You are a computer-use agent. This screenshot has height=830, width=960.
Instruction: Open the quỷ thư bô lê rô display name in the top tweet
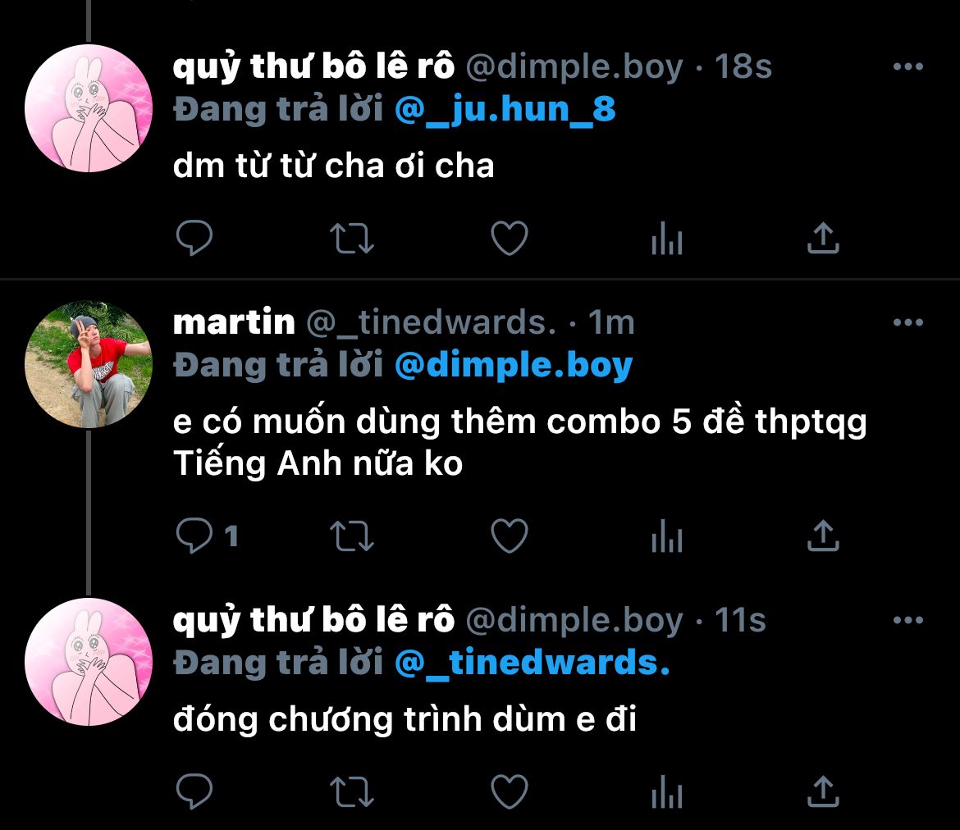tap(313, 66)
